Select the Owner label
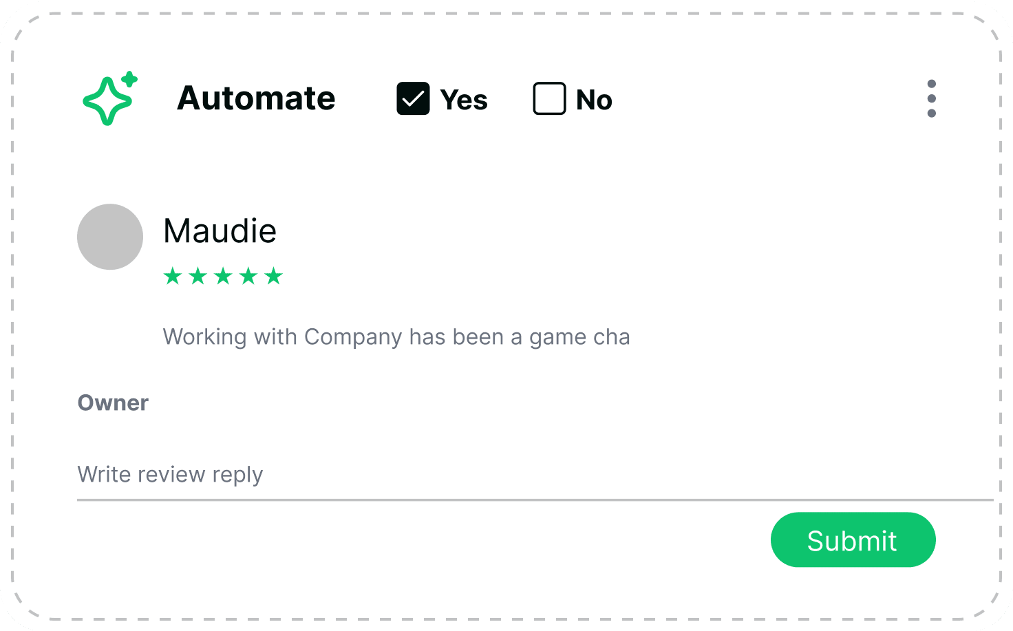Viewport: 1013px width, 631px height. coord(113,403)
